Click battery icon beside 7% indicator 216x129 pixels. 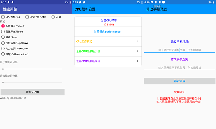point(213,2)
